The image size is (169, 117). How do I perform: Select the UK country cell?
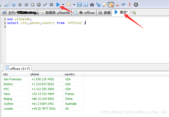pyautogui.click(x=73, y=109)
